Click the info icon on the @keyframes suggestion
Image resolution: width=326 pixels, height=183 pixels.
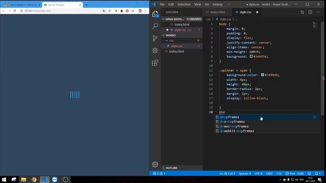(x=314, y=117)
